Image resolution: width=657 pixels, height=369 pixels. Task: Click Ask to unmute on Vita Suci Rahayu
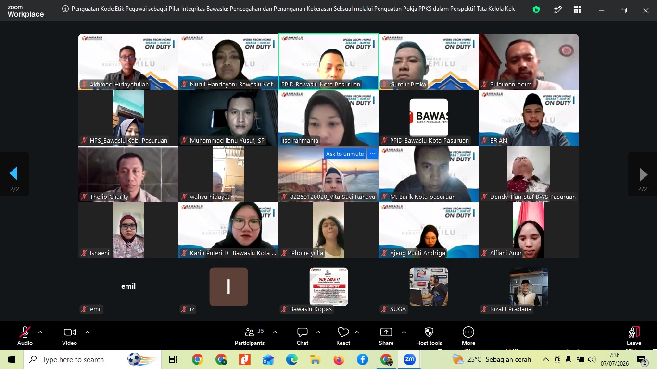pyautogui.click(x=345, y=154)
